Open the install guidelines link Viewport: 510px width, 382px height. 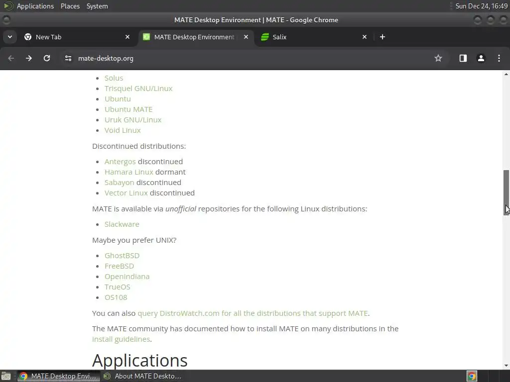click(x=121, y=339)
